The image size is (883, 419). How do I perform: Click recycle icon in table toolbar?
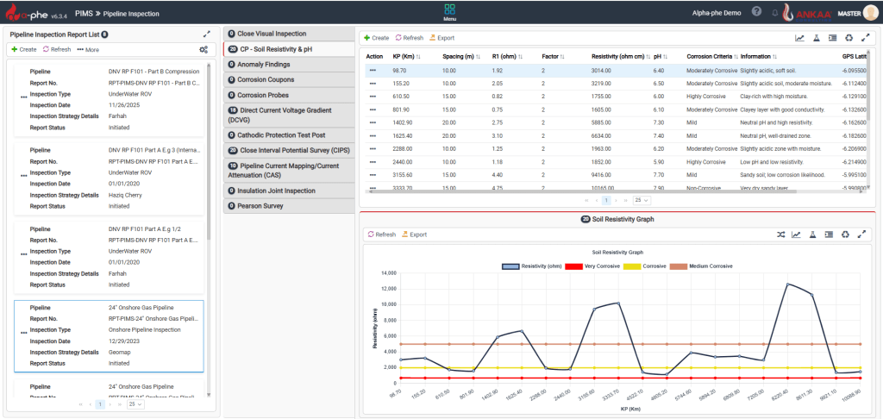[x=849, y=38]
